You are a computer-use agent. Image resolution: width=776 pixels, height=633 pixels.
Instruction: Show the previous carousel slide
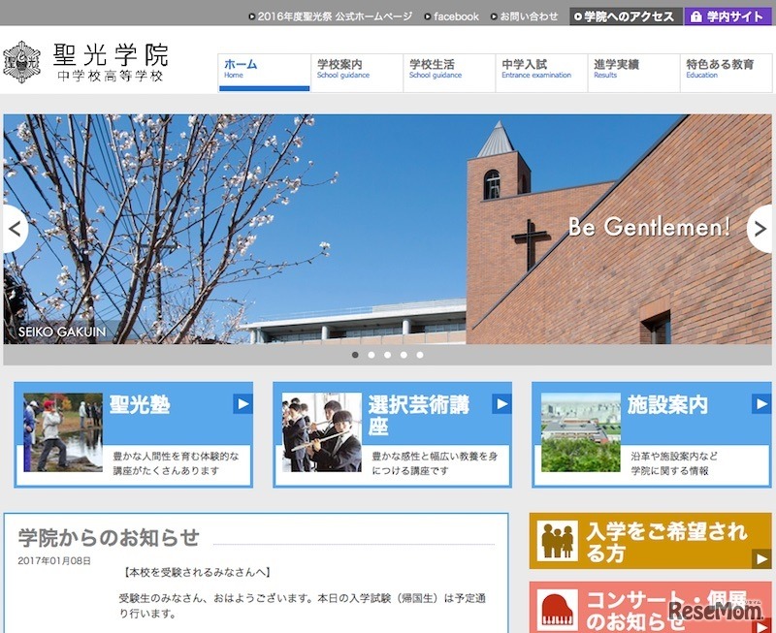tap(14, 229)
